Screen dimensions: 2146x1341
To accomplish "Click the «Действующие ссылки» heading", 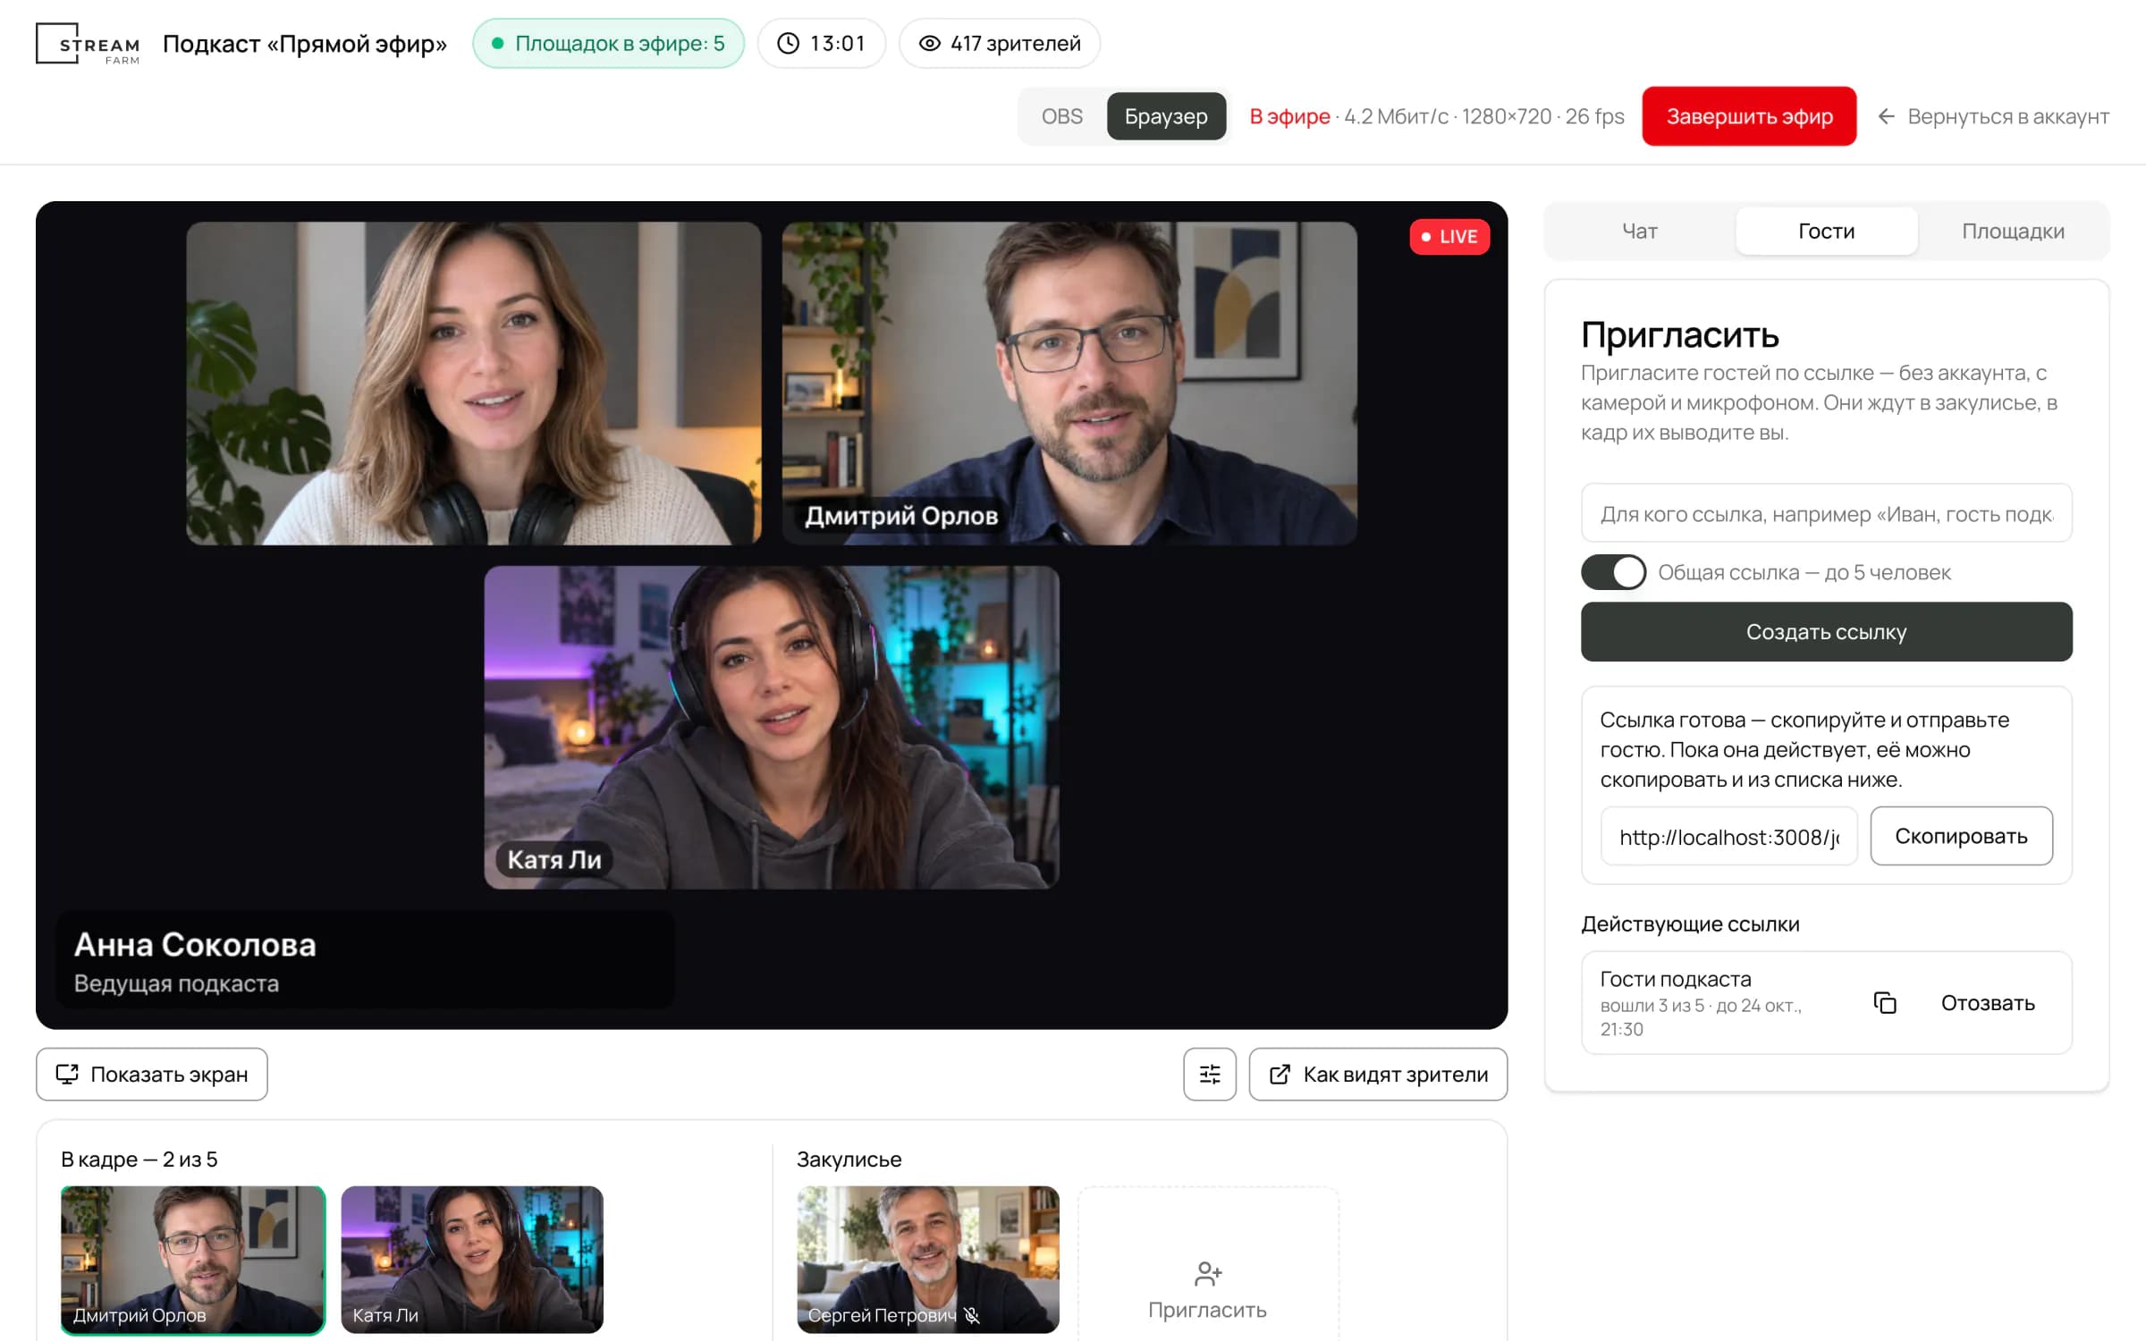I will click(1690, 924).
